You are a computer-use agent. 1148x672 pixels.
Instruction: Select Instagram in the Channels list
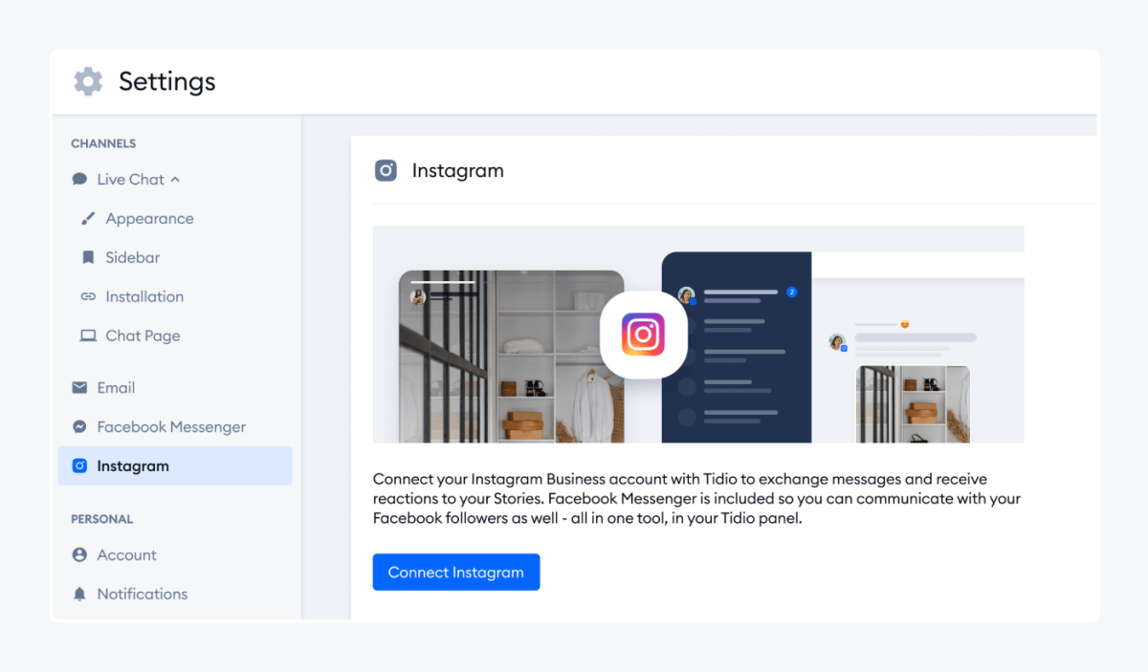coord(175,466)
